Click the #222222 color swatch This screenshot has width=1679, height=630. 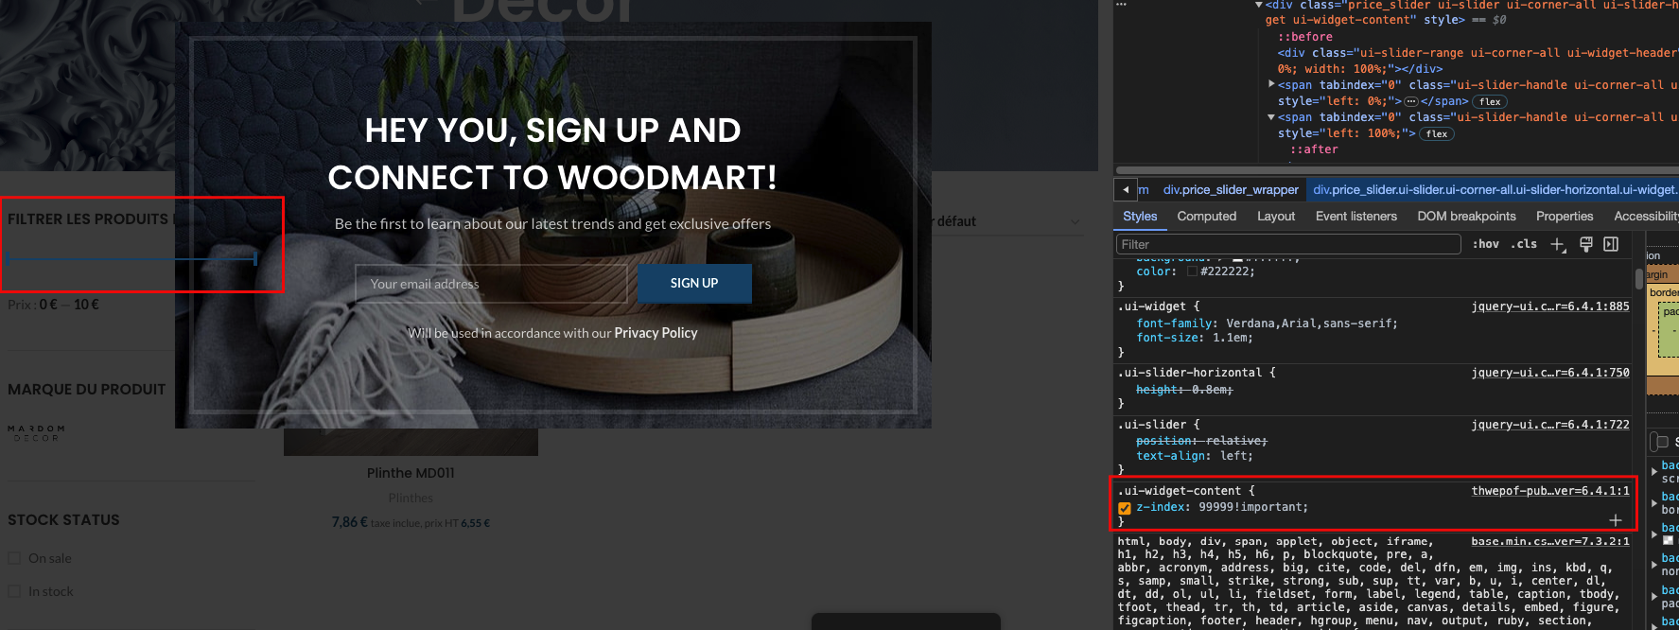[1192, 271]
